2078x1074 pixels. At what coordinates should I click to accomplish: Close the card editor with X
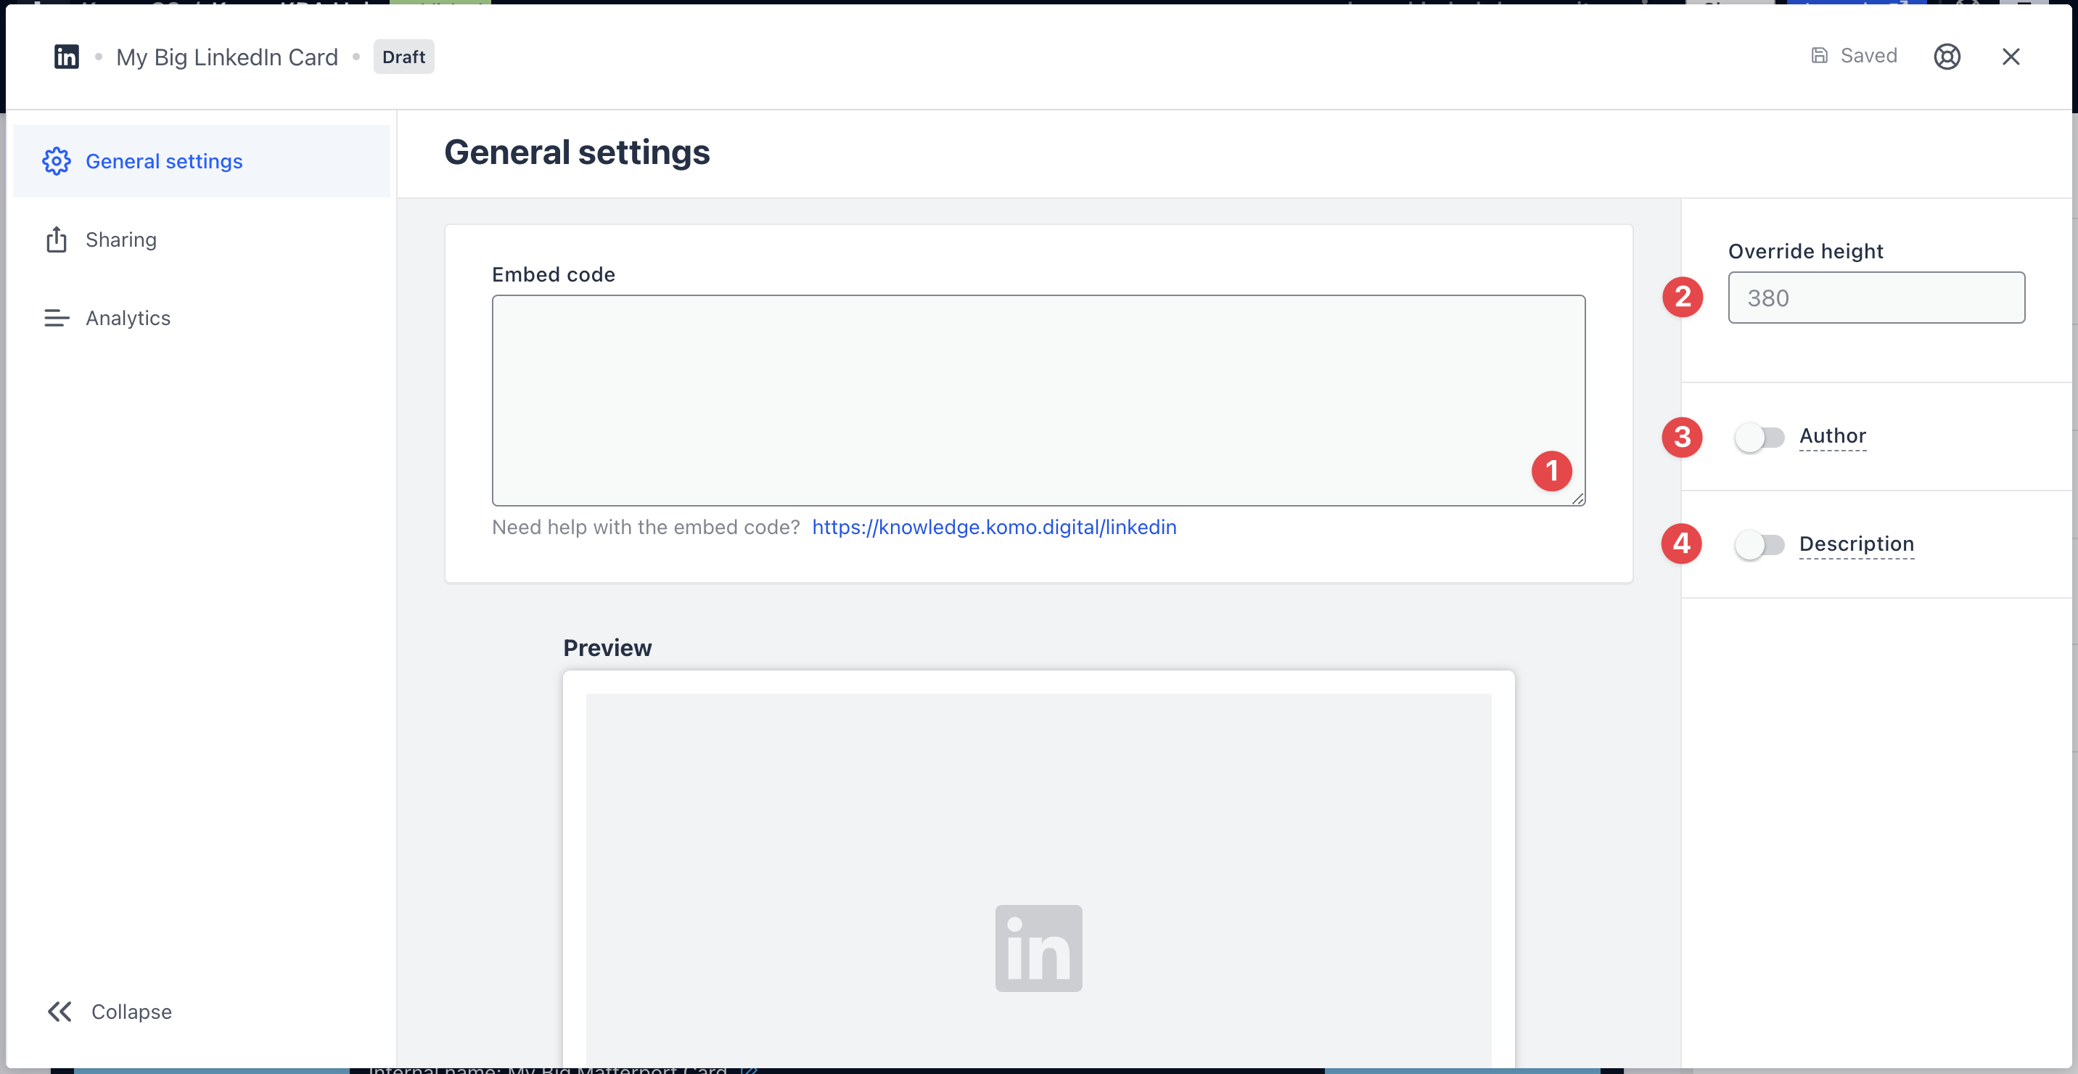[x=2011, y=57]
